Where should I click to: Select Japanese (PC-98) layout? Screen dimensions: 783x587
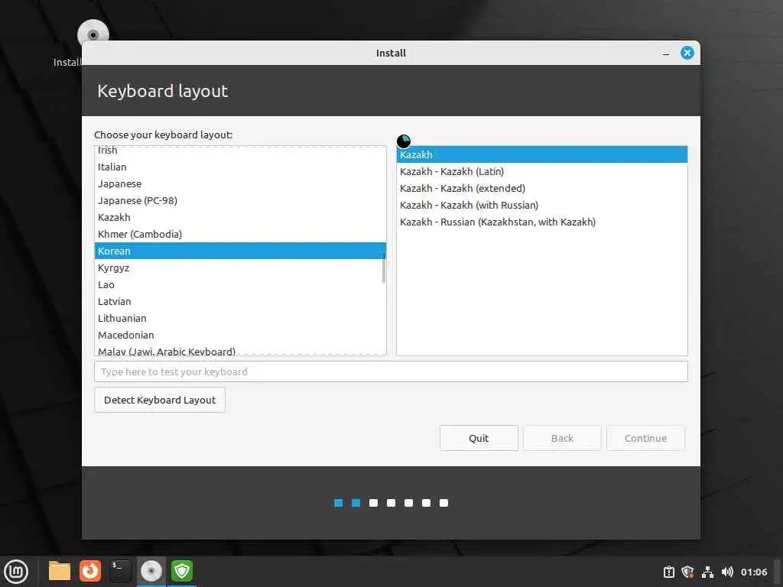240,200
